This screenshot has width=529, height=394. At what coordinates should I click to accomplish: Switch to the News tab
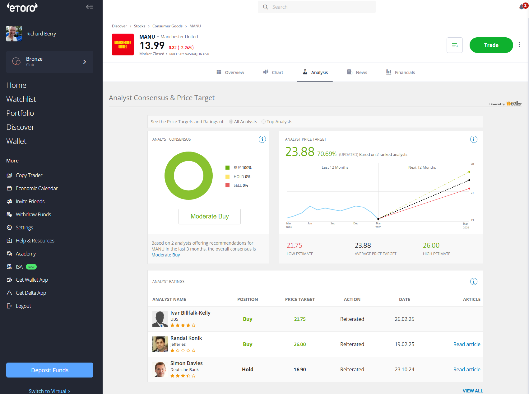(x=357, y=72)
